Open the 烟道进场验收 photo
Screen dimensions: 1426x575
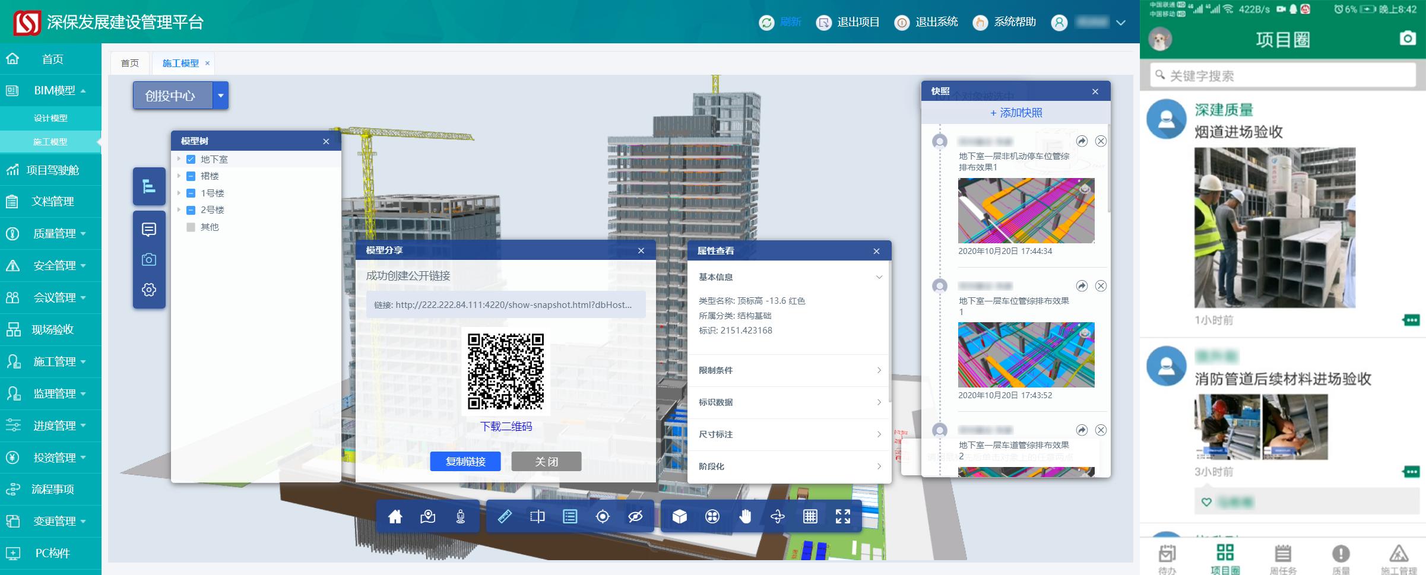click(1275, 228)
